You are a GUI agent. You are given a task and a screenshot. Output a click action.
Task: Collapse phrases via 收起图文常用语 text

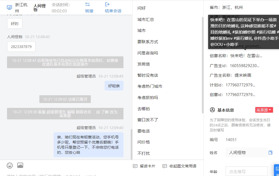183,166
